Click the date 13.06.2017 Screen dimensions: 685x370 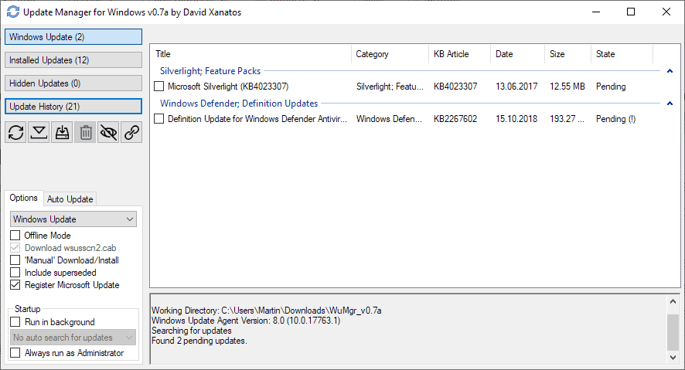516,87
